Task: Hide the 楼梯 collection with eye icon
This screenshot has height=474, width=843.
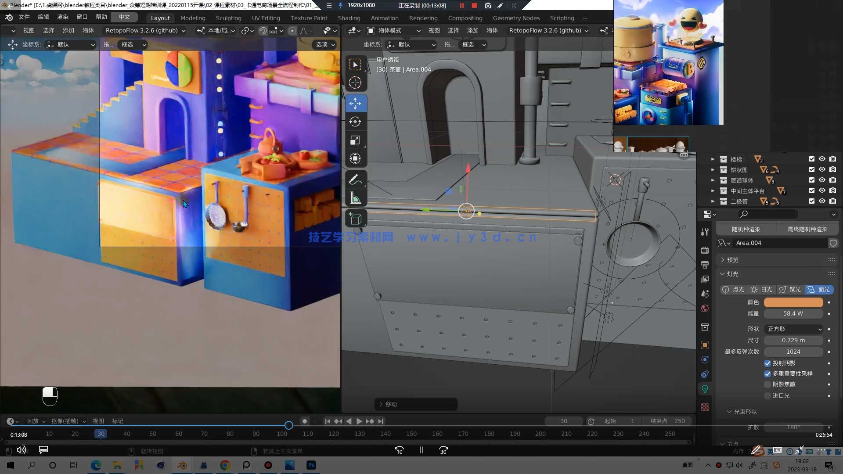Action: point(822,159)
